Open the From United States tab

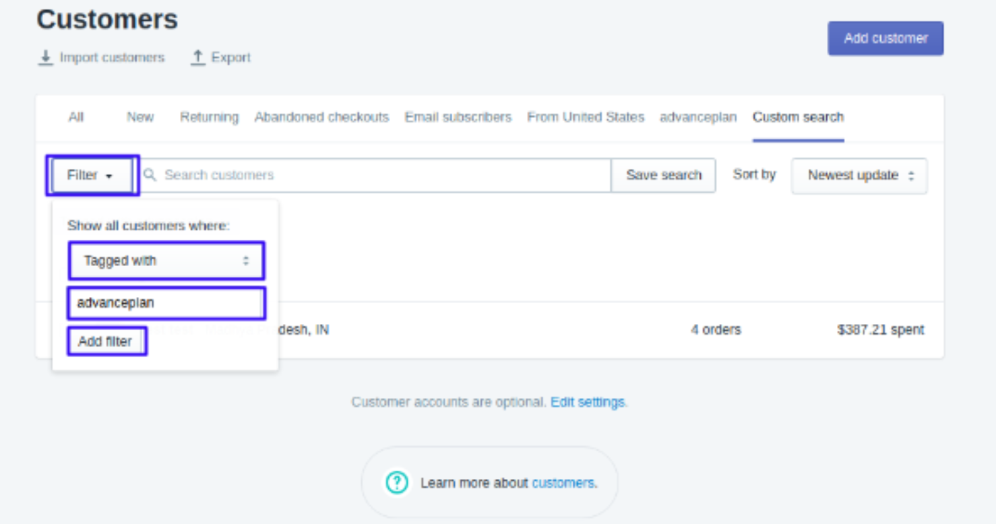[586, 117]
